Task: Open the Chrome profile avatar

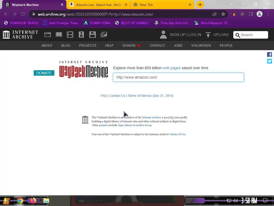Action: [260, 14]
